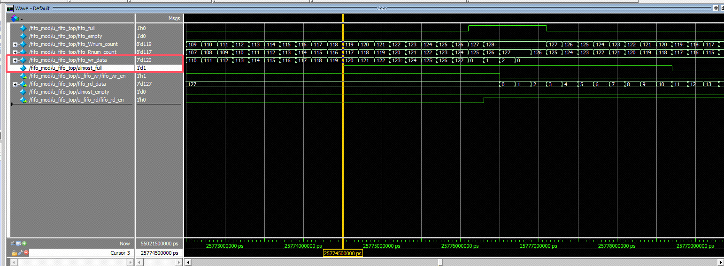Image resolution: width=724 pixels, height=266 pixels.
Task: Zoom the Wave pane with plus button
Action: pyautogui.click(x=716, y=8)
